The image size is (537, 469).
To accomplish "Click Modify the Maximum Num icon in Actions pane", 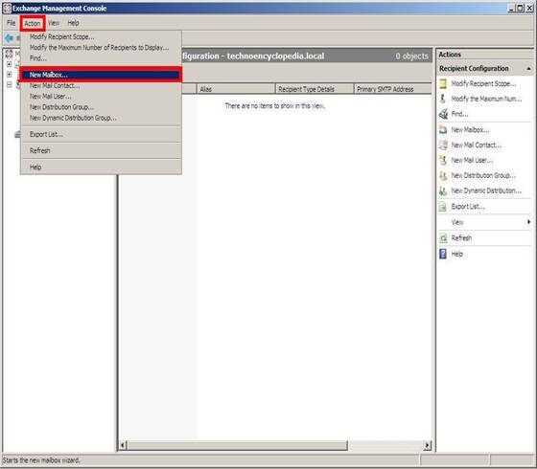I will point(443,99).
